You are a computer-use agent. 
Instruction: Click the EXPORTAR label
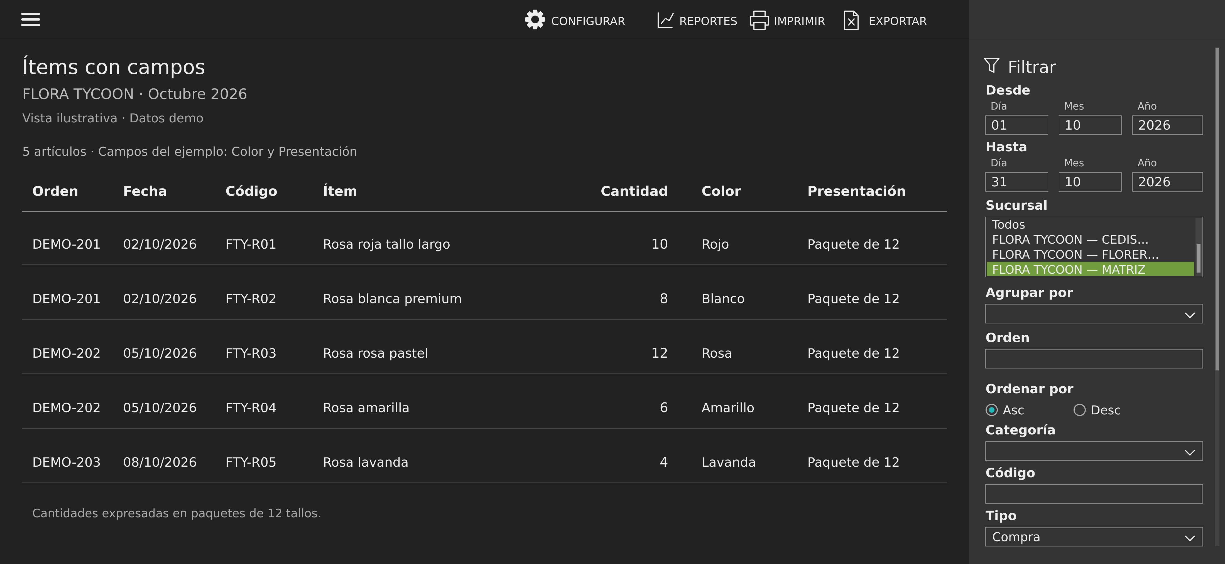[897, 21]
